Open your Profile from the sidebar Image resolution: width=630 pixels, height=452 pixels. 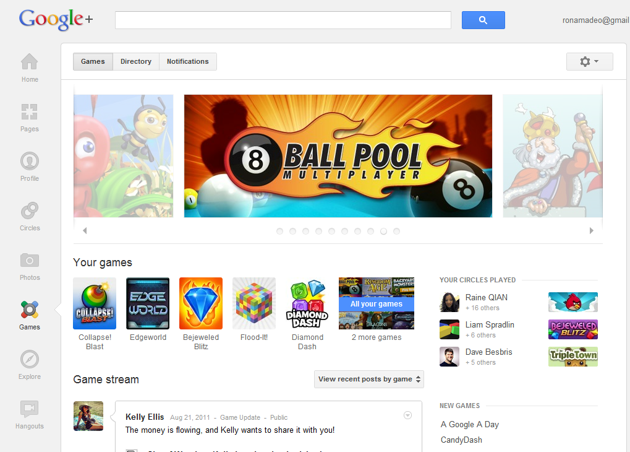[29, 162]
